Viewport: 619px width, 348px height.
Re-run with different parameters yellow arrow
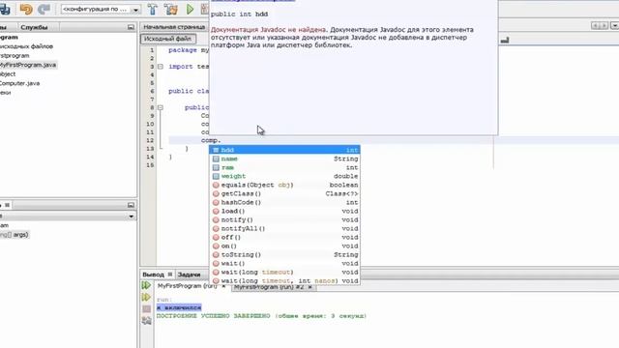tap(146, 297)
